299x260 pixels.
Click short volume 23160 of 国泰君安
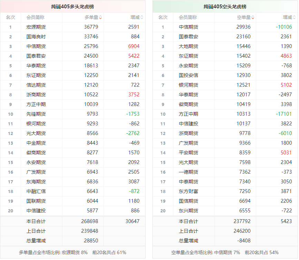243,37
